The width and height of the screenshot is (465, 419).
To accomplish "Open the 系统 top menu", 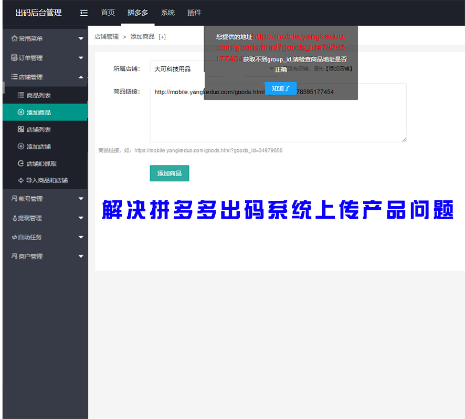I will [x=168, y=13].
